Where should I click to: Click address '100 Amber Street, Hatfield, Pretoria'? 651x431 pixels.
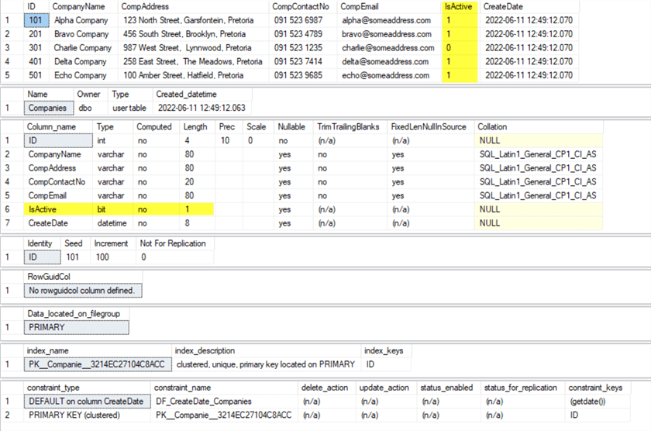184,75
